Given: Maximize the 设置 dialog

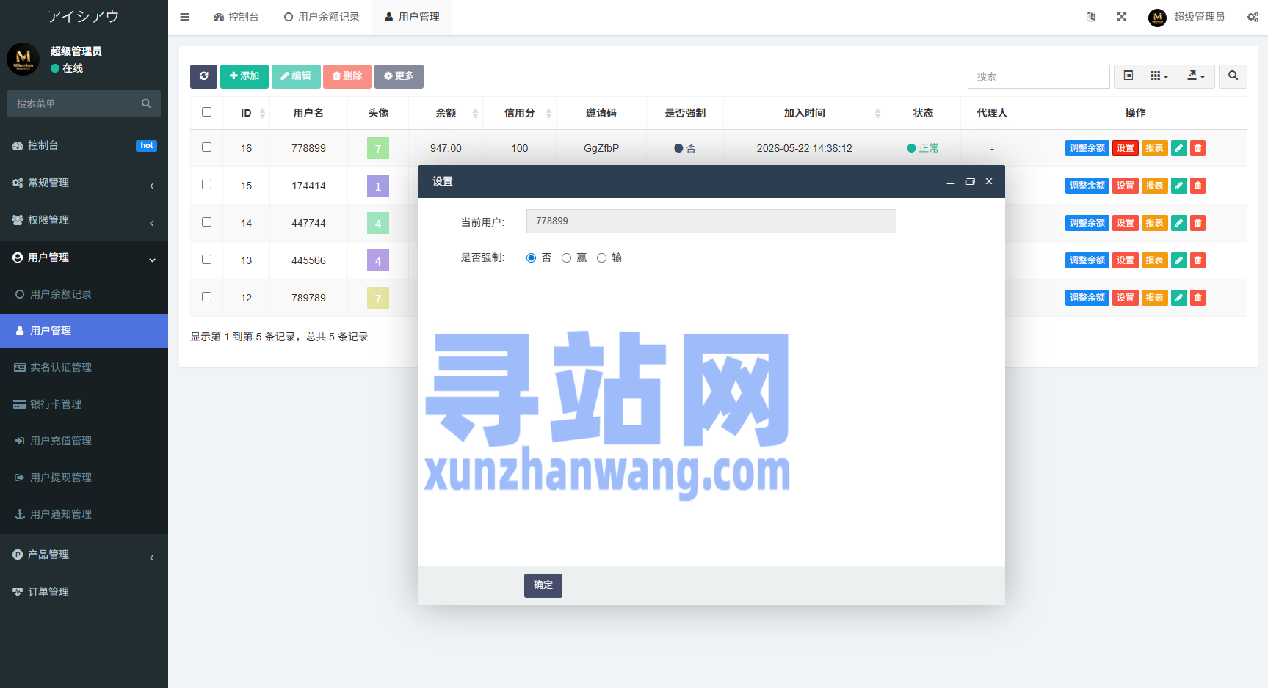Looking at the screenshot, I should click(x=970, y=181).
